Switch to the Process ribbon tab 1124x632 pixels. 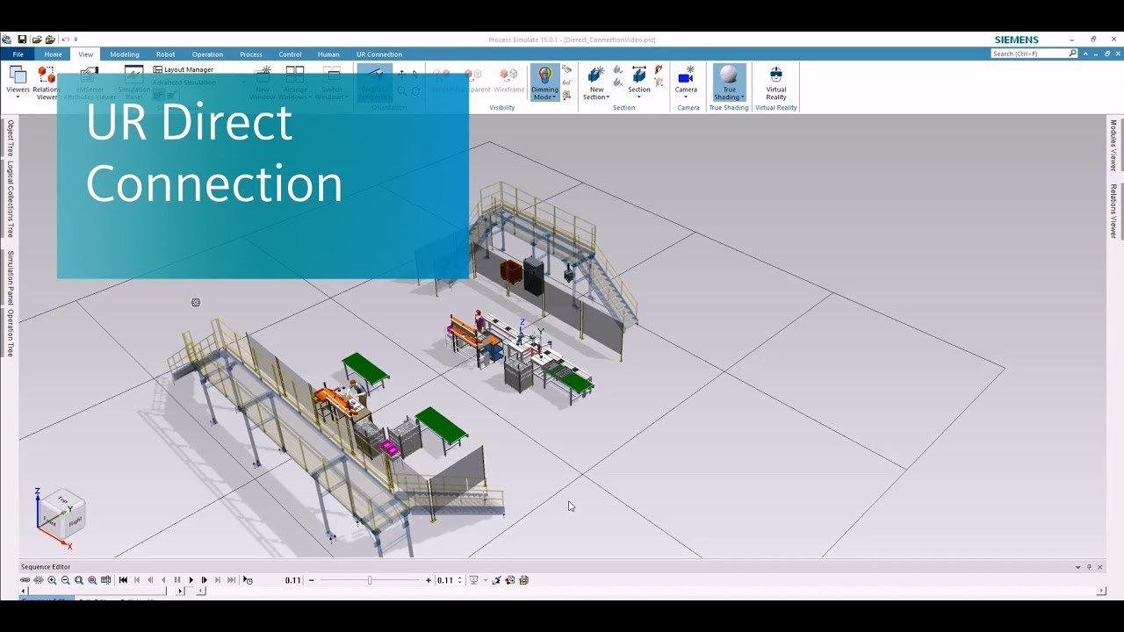coord(251,54)
